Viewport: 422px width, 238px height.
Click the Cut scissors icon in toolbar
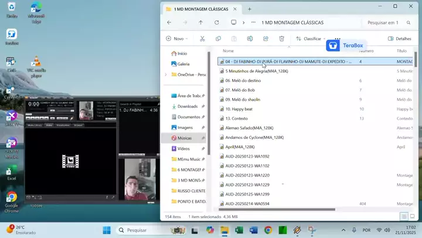coord(202,39)
